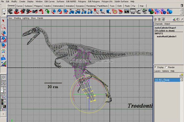This screenshot has width=184, height=122.
Task: Open the Shading panel dropdown menu
Action: tap(17, 18)
